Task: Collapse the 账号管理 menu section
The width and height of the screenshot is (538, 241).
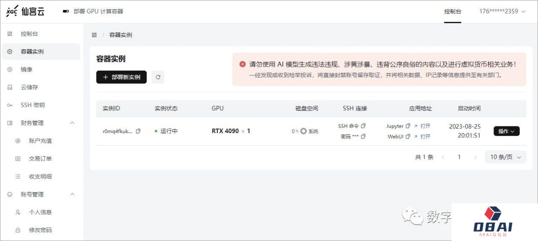Action: tap(72, 194)
